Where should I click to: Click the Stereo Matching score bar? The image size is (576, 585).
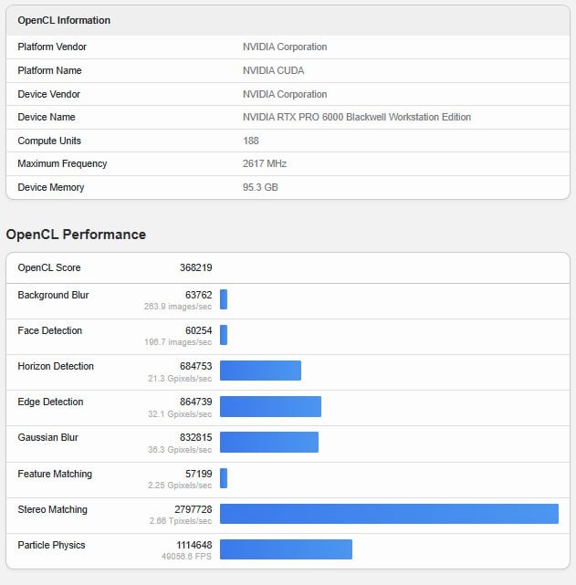[x=389, y=514]
